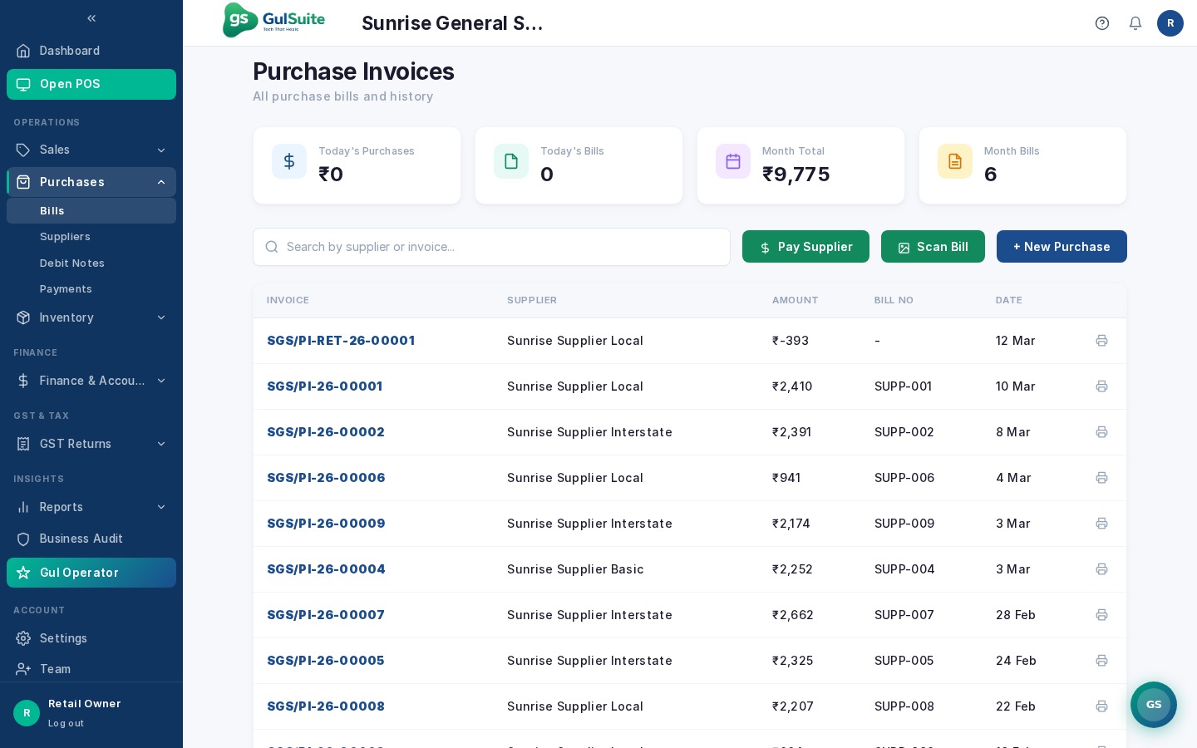
Task: Open invoice SGS/PI-26-00008 link
Action: [326, 706]
